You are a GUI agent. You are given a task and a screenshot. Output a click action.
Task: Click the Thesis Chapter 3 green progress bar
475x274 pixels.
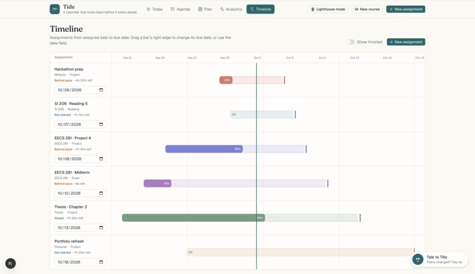coord(193,217)
